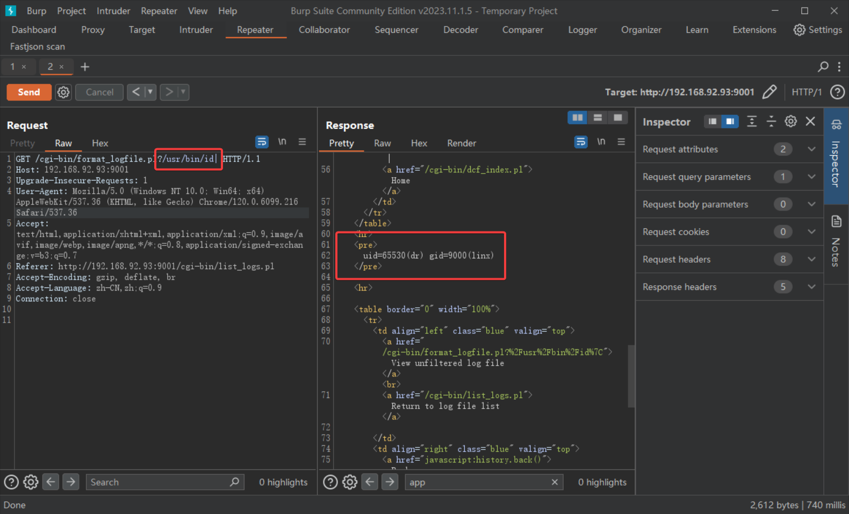This screenshot has width=849, height=514.
Task: Jump to next response search match
Action: [x=390, y=482]
